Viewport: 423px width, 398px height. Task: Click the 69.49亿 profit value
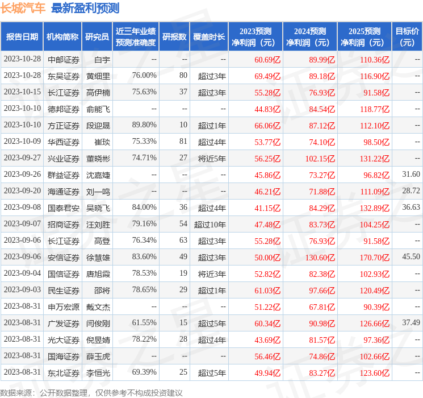tap(267, 76)
